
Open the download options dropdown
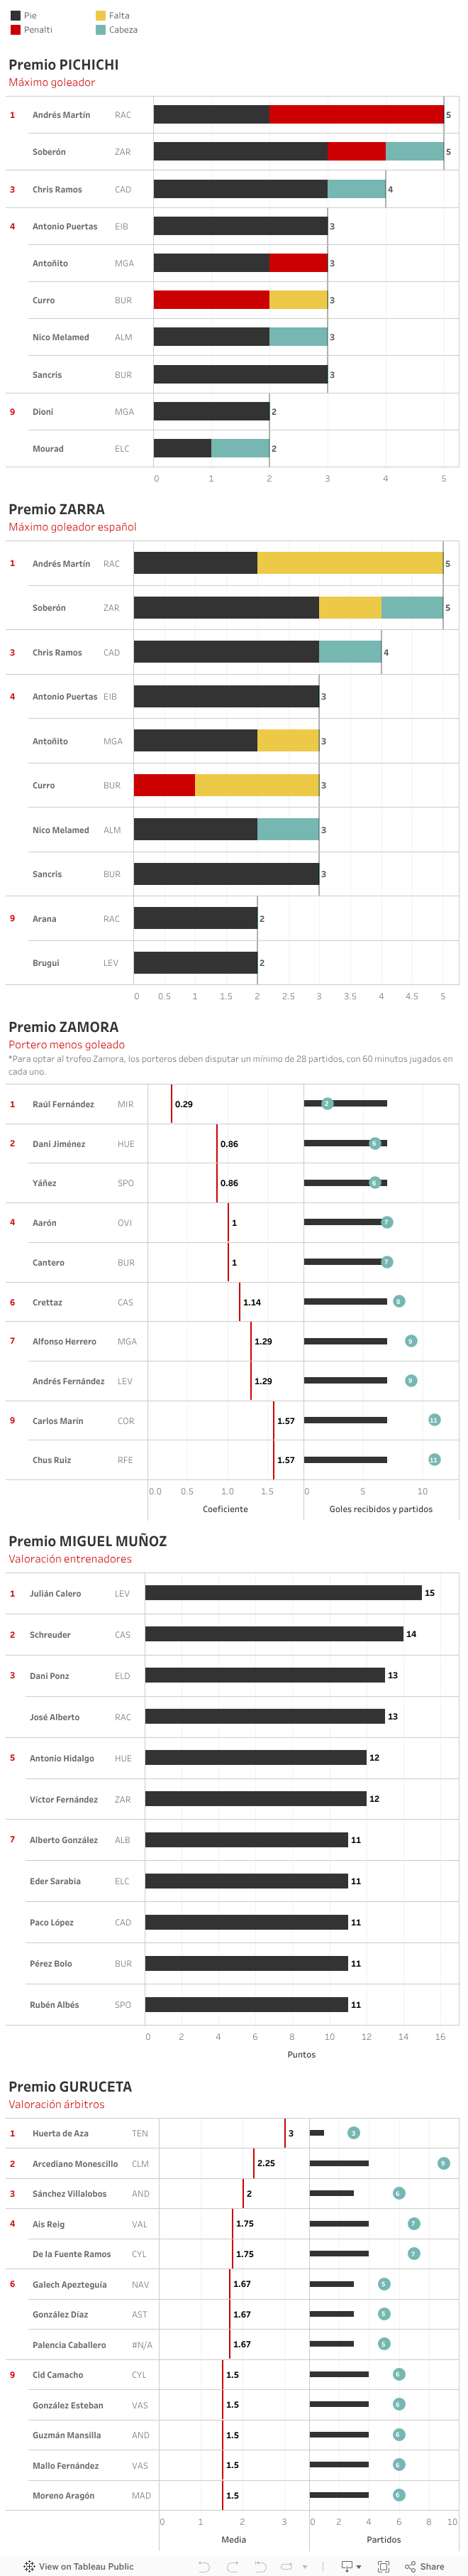click(351, 2566)
